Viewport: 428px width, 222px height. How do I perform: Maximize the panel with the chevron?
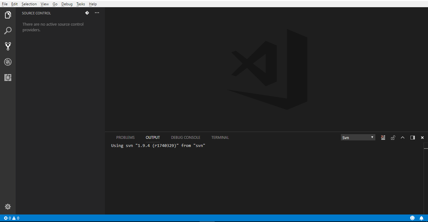pyautogui.click(x=403, y=137)
